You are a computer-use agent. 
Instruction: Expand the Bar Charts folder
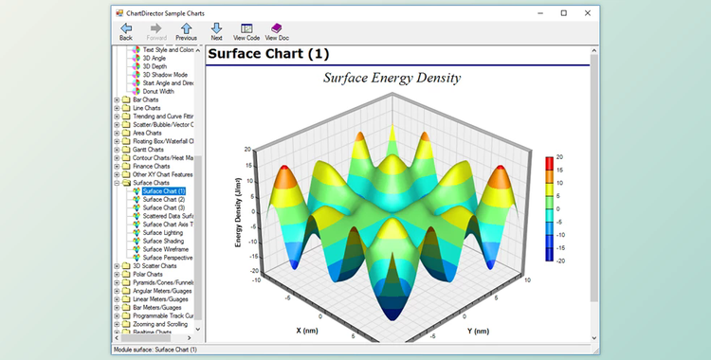tap(117, 99)
